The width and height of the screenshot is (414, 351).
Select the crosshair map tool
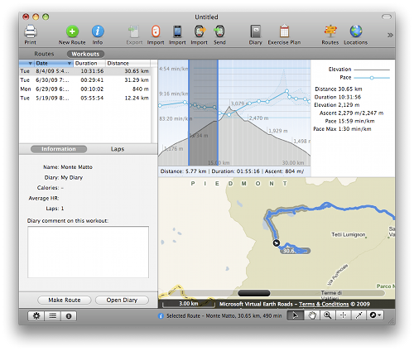click(x=343, y=315)
